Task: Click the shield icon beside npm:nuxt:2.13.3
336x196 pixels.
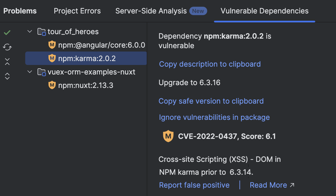Action: click(52, 85)
